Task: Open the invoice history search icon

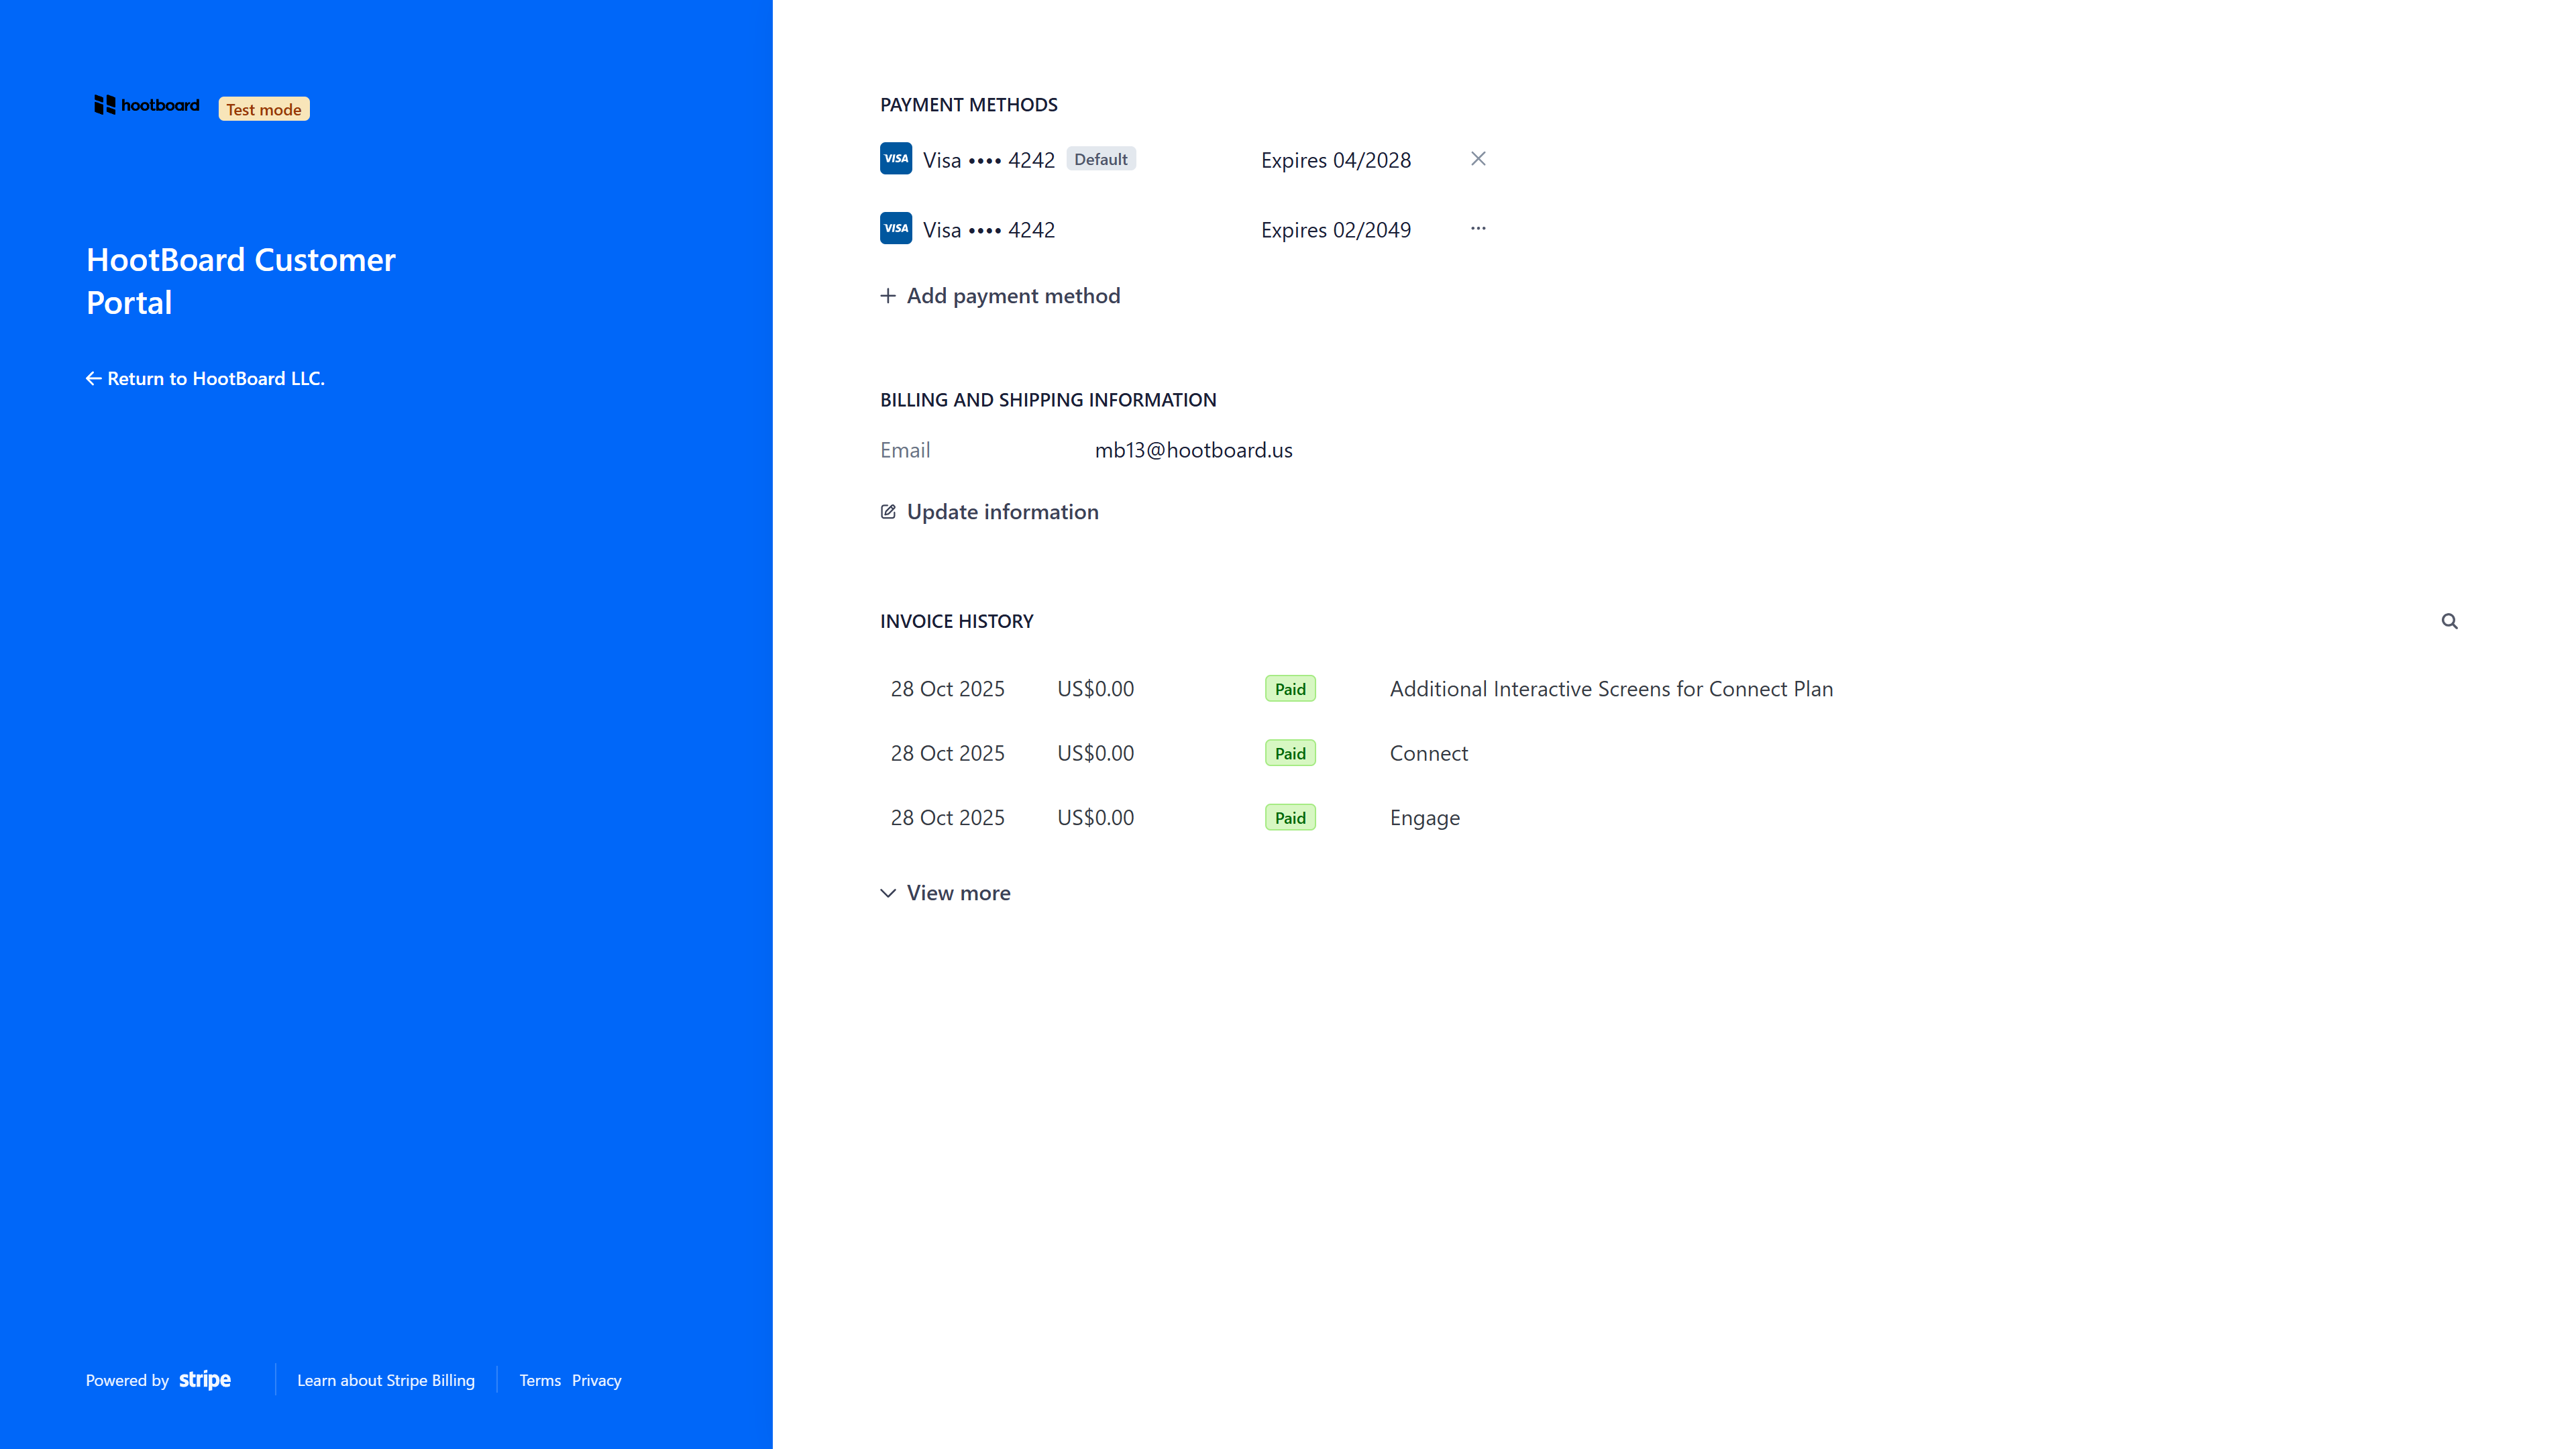Action: tap(2450, 621)
